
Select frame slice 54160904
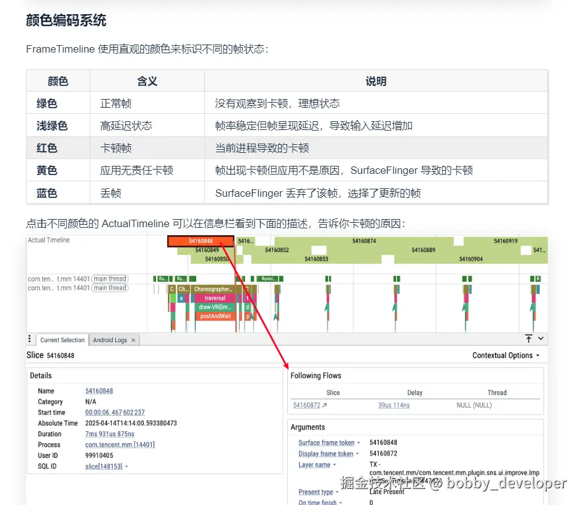pyautogui.click(x=471, y=259)
